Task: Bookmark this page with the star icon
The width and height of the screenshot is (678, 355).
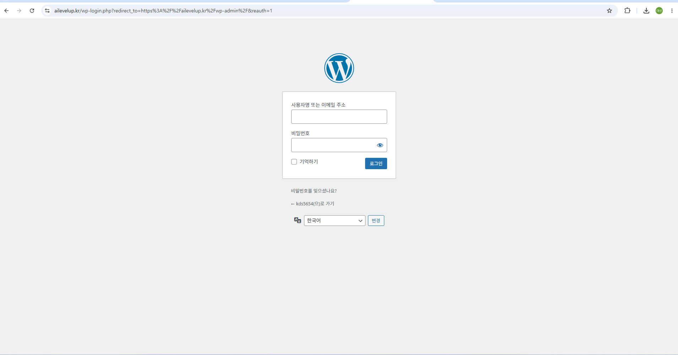Action: 609,11
